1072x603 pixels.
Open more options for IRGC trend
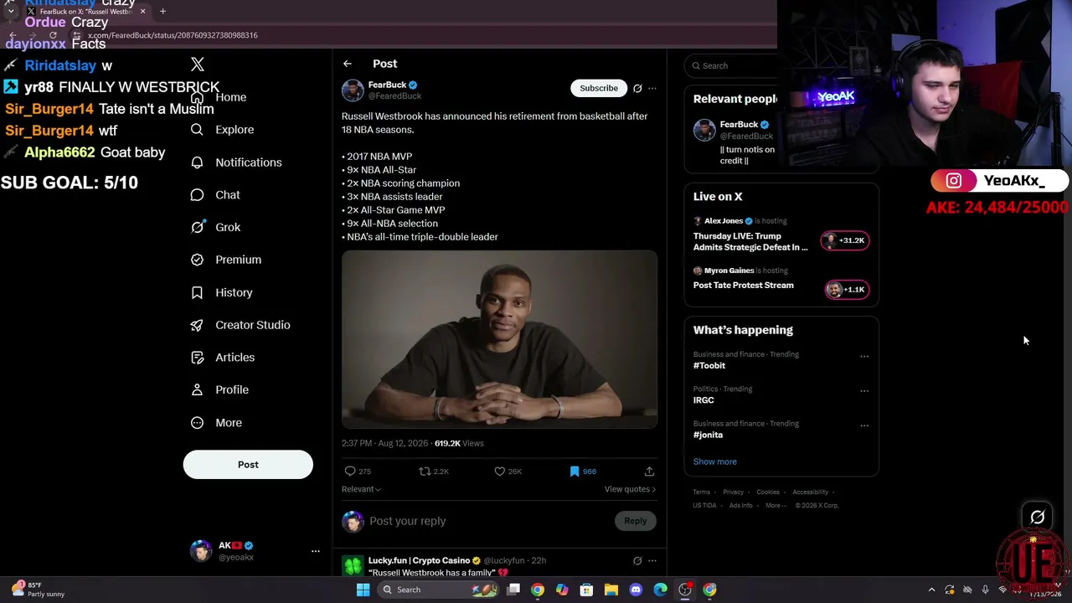[x=864, y=390]
